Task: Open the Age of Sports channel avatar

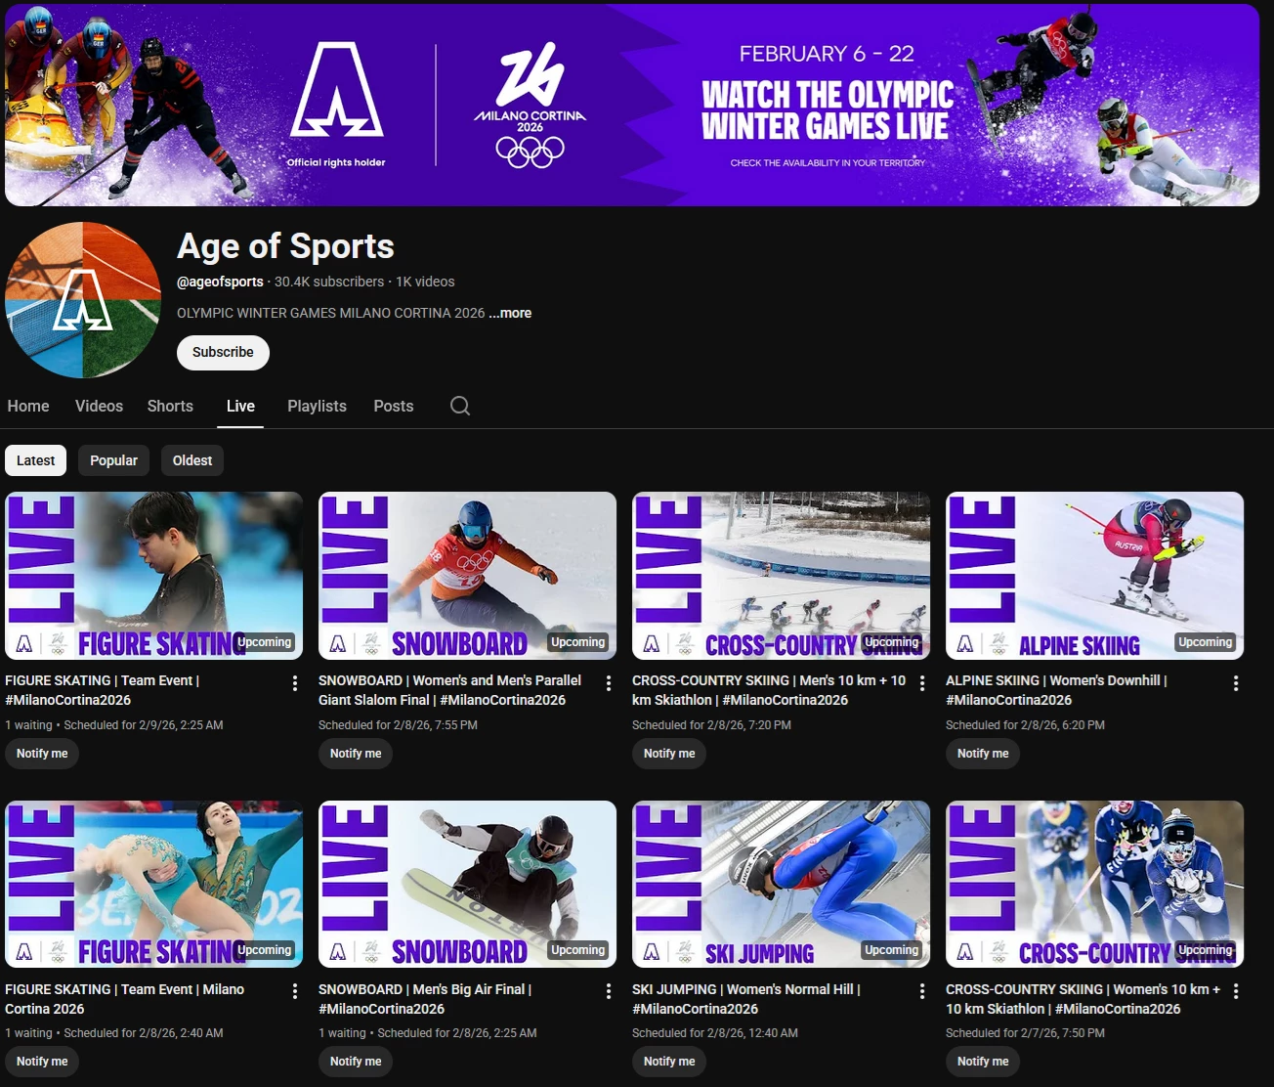Action: [83, 300]
